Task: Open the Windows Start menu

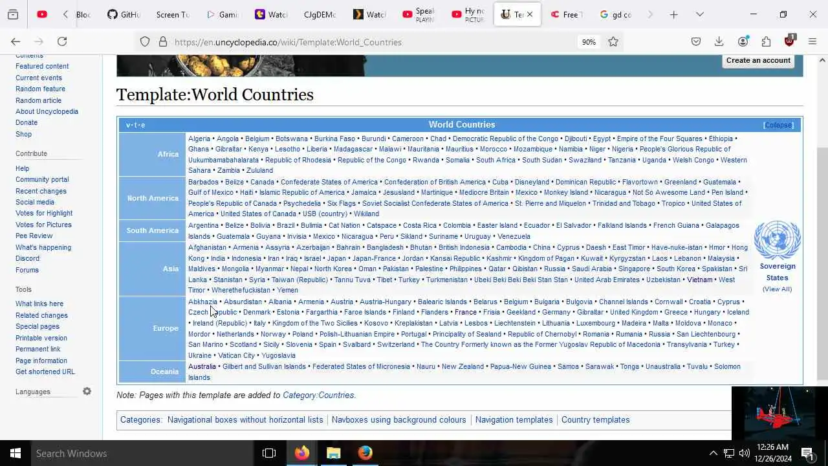Action: click(16, 453)
